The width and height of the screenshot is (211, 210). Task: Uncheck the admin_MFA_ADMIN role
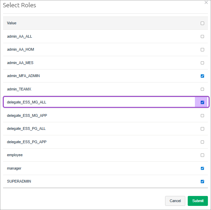tap(202, 76)
